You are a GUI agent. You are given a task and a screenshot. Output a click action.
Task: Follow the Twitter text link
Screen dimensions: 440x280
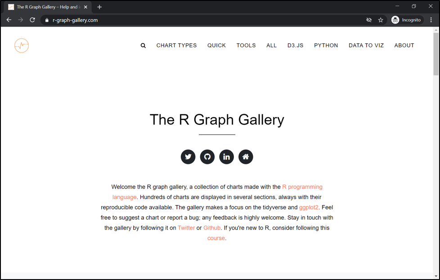(x=186, y=228)
